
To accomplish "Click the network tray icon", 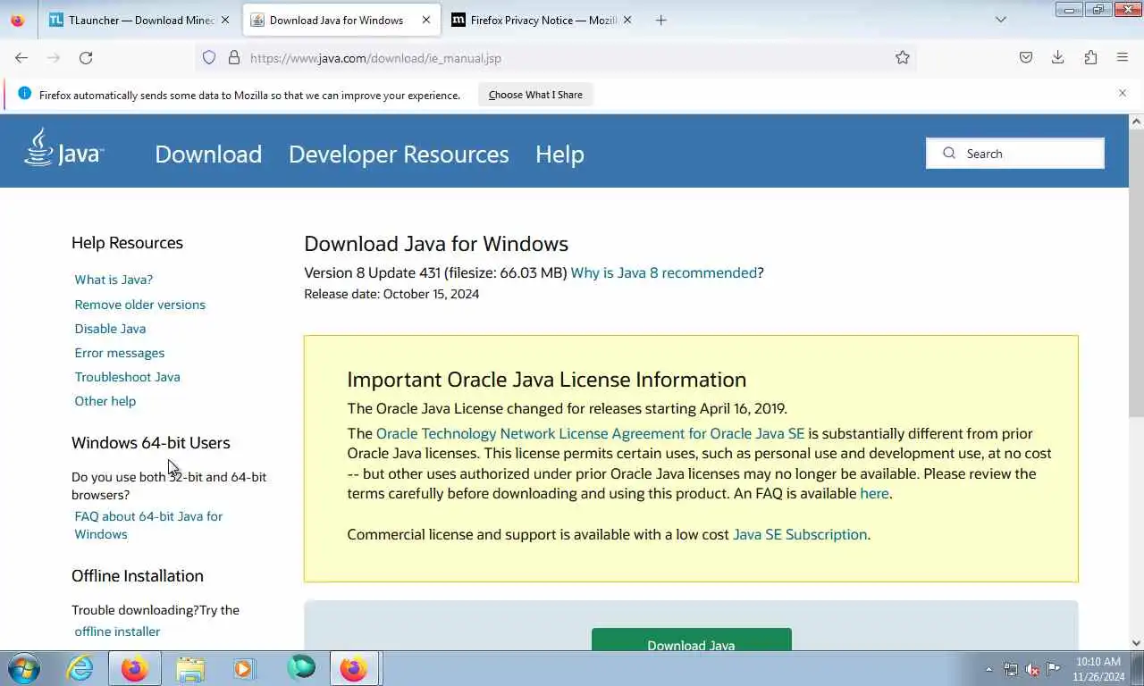I will click(x=1011, y=669).
